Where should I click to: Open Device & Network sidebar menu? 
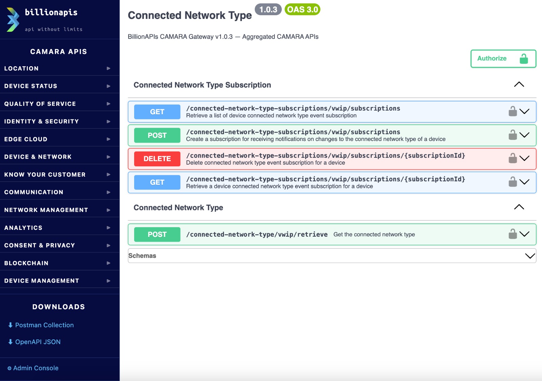[60, 157]
